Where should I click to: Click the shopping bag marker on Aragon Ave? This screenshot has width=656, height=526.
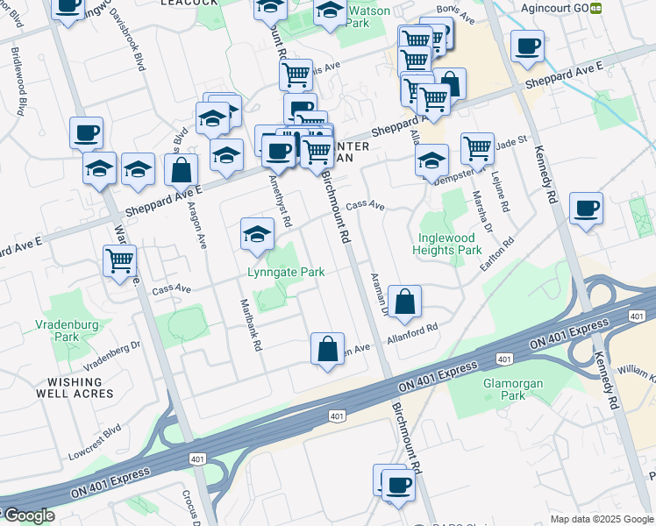(181, 173)
